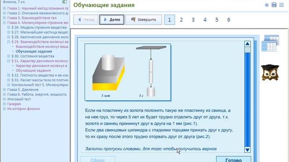Image resolution: width=289 pixels, height=162 pixels.
Task: Click the page layout icon by the save icon
Action: [281, 5]
